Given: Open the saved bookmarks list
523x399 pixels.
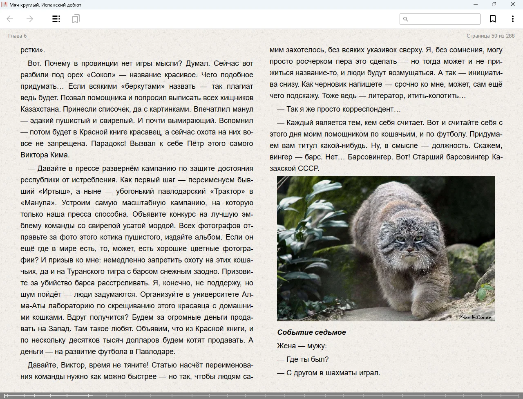Looking at the screenshot, I should (x=76, y=19).
